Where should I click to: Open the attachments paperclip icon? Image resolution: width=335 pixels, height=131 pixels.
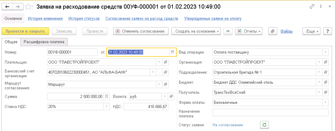click(273, 31)
